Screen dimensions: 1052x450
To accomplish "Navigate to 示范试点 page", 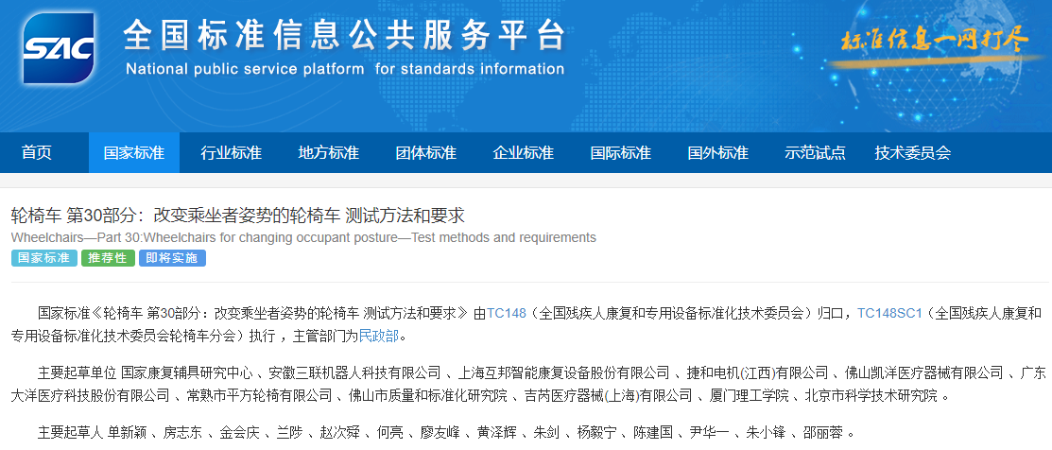I will [x=815, y=153].
